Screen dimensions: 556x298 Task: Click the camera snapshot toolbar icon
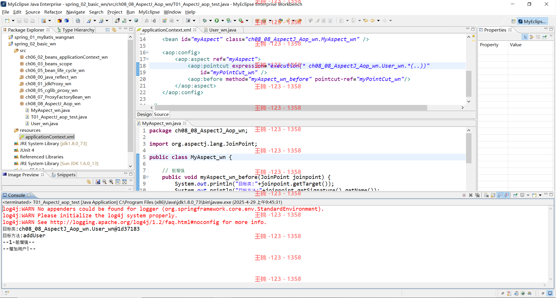(188, 21)
